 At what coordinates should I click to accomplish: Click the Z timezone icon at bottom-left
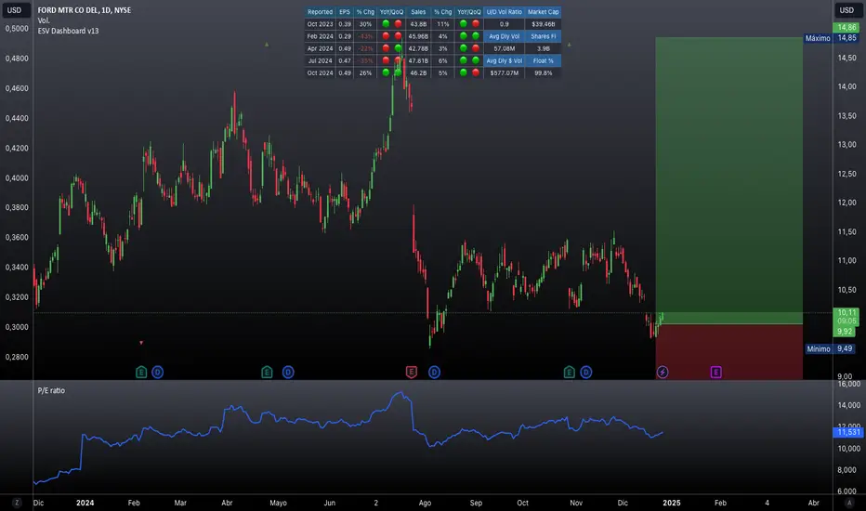[x=15, y=499]
